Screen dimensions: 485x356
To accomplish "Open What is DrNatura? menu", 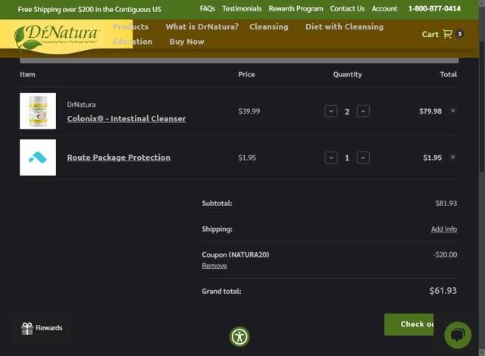I will [202, 27].
